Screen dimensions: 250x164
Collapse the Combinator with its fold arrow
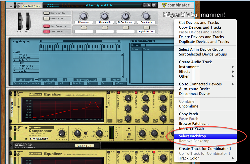tap(11, 7)
